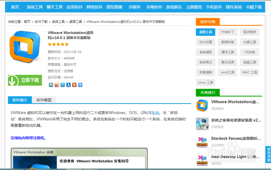Open 操作系统 navigation item
Screen dimensions: 271x170
click(234, 7)
